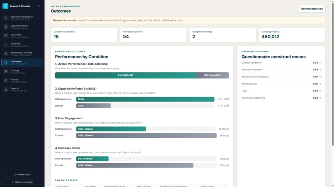This screenshot has height=187, width=334.
Task: Click the (52 / 382) ratio text
Action: pyautogui.click(x=223, y=99)
